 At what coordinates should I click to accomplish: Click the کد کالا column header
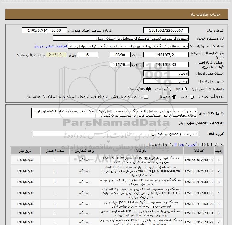[199, 151]
